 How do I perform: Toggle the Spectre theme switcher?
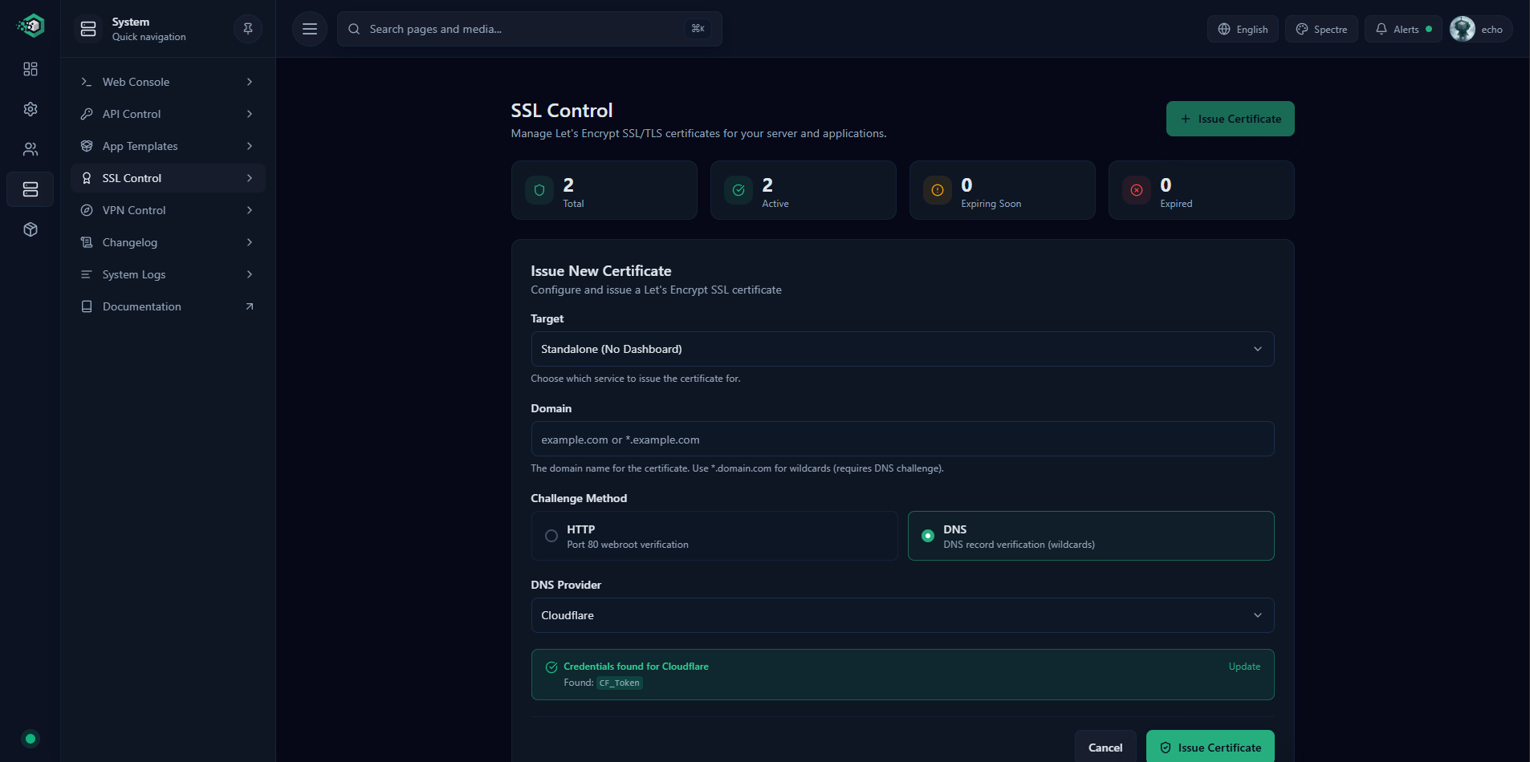(x=1320, y=28)
